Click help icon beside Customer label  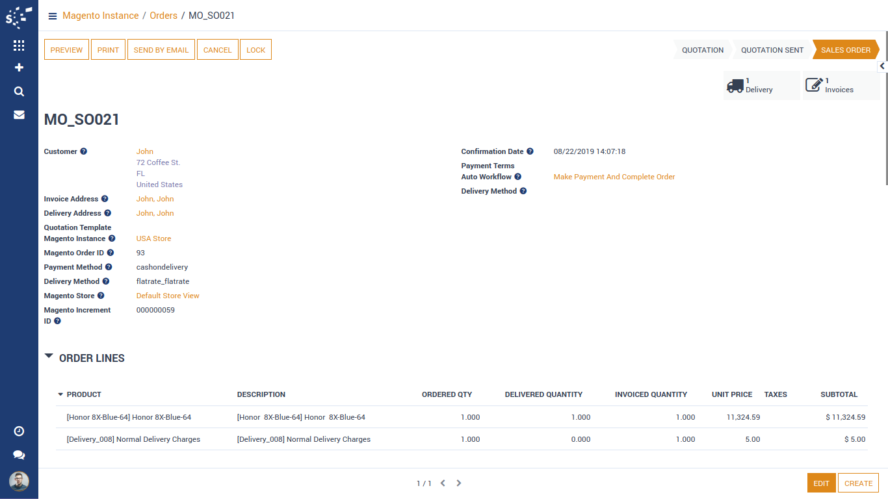83,151
